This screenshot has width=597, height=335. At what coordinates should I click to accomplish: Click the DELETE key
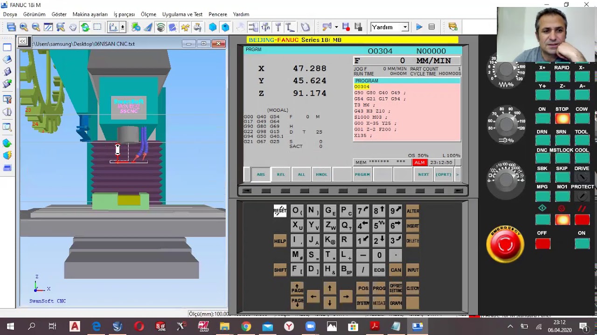pyautogui.click(x=413, y=241)
